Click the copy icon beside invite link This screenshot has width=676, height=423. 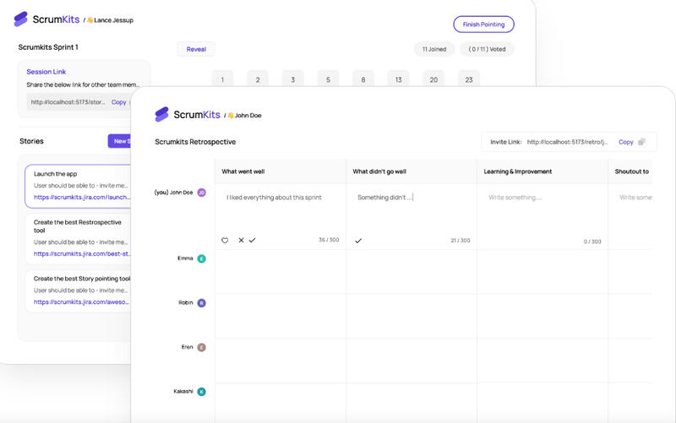point(641,142)
